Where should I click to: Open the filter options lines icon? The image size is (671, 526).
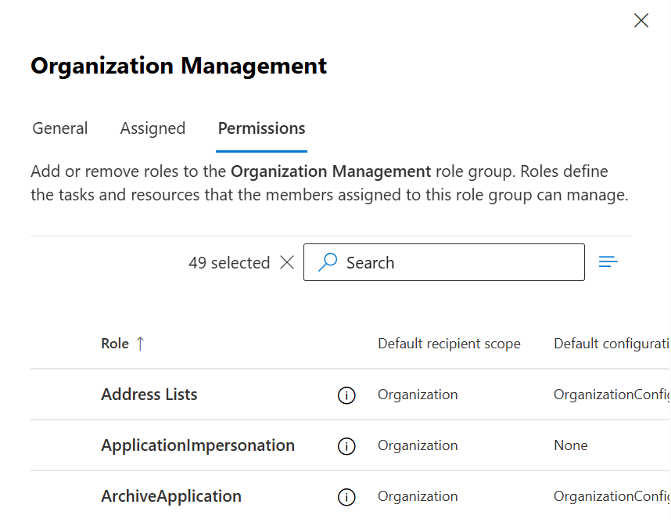pyautogui.click(x=608, y=262)
